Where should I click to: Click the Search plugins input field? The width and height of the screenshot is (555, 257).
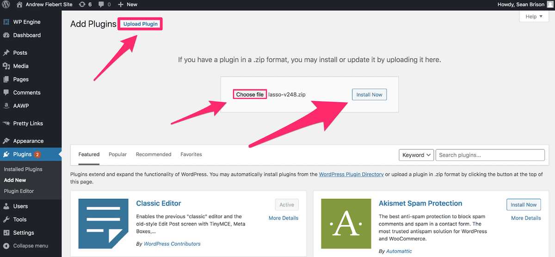[x=490, y=155]
